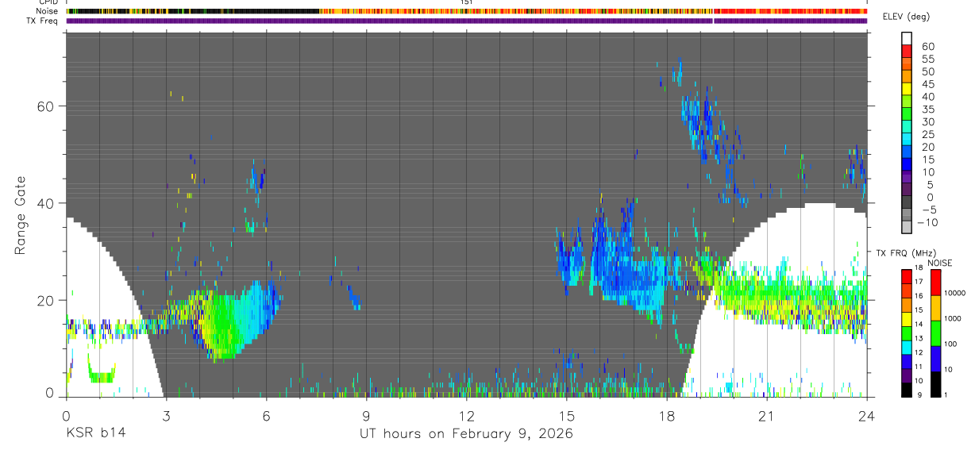Pick the black TX FRQ segment between 9 and 10
Image resolution: width=975 pixels, height=450 pixels.
tap(907, 388)
